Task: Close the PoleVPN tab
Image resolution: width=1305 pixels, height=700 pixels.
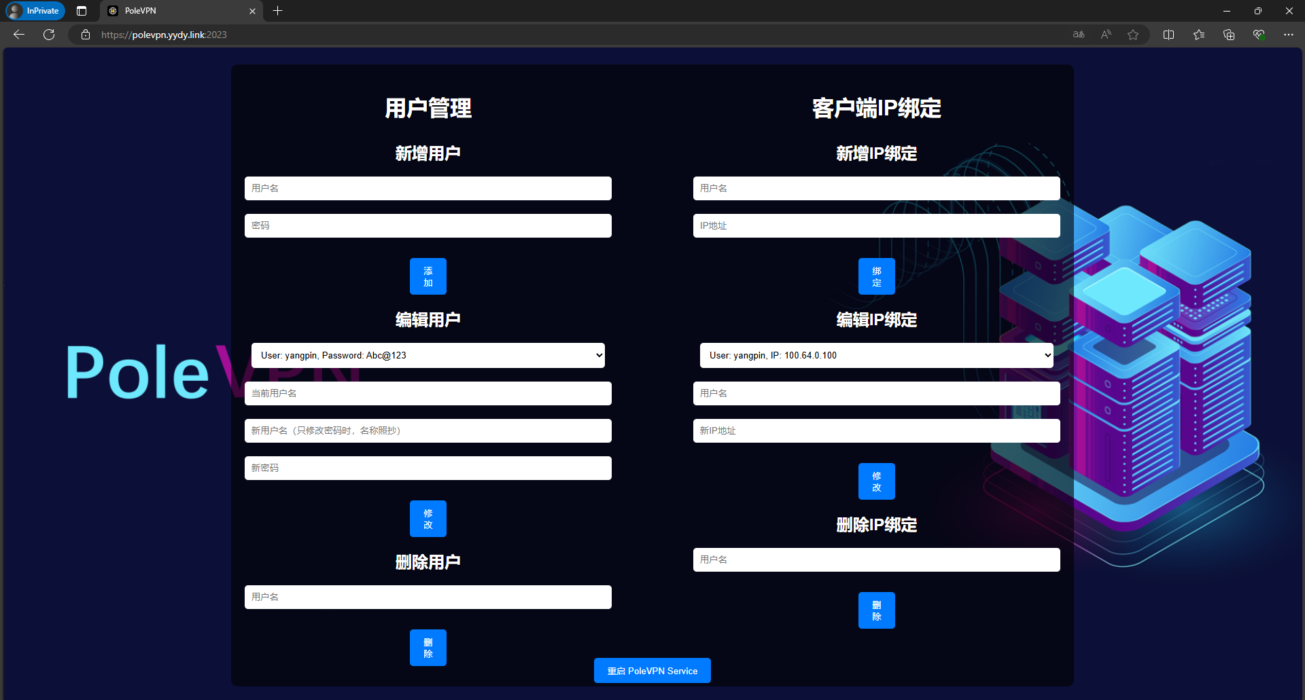Action: [x=252, y=11]
